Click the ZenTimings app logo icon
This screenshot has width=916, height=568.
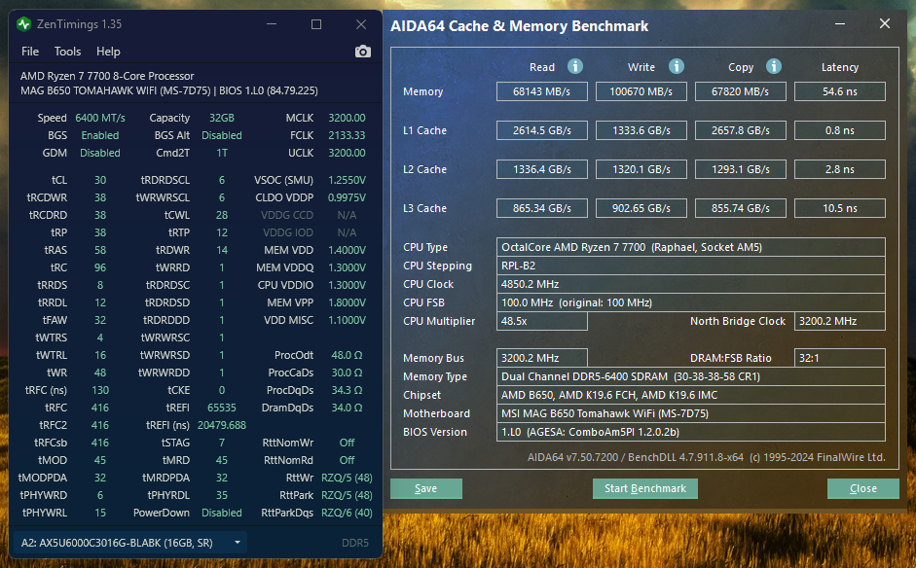pos(24,24)
